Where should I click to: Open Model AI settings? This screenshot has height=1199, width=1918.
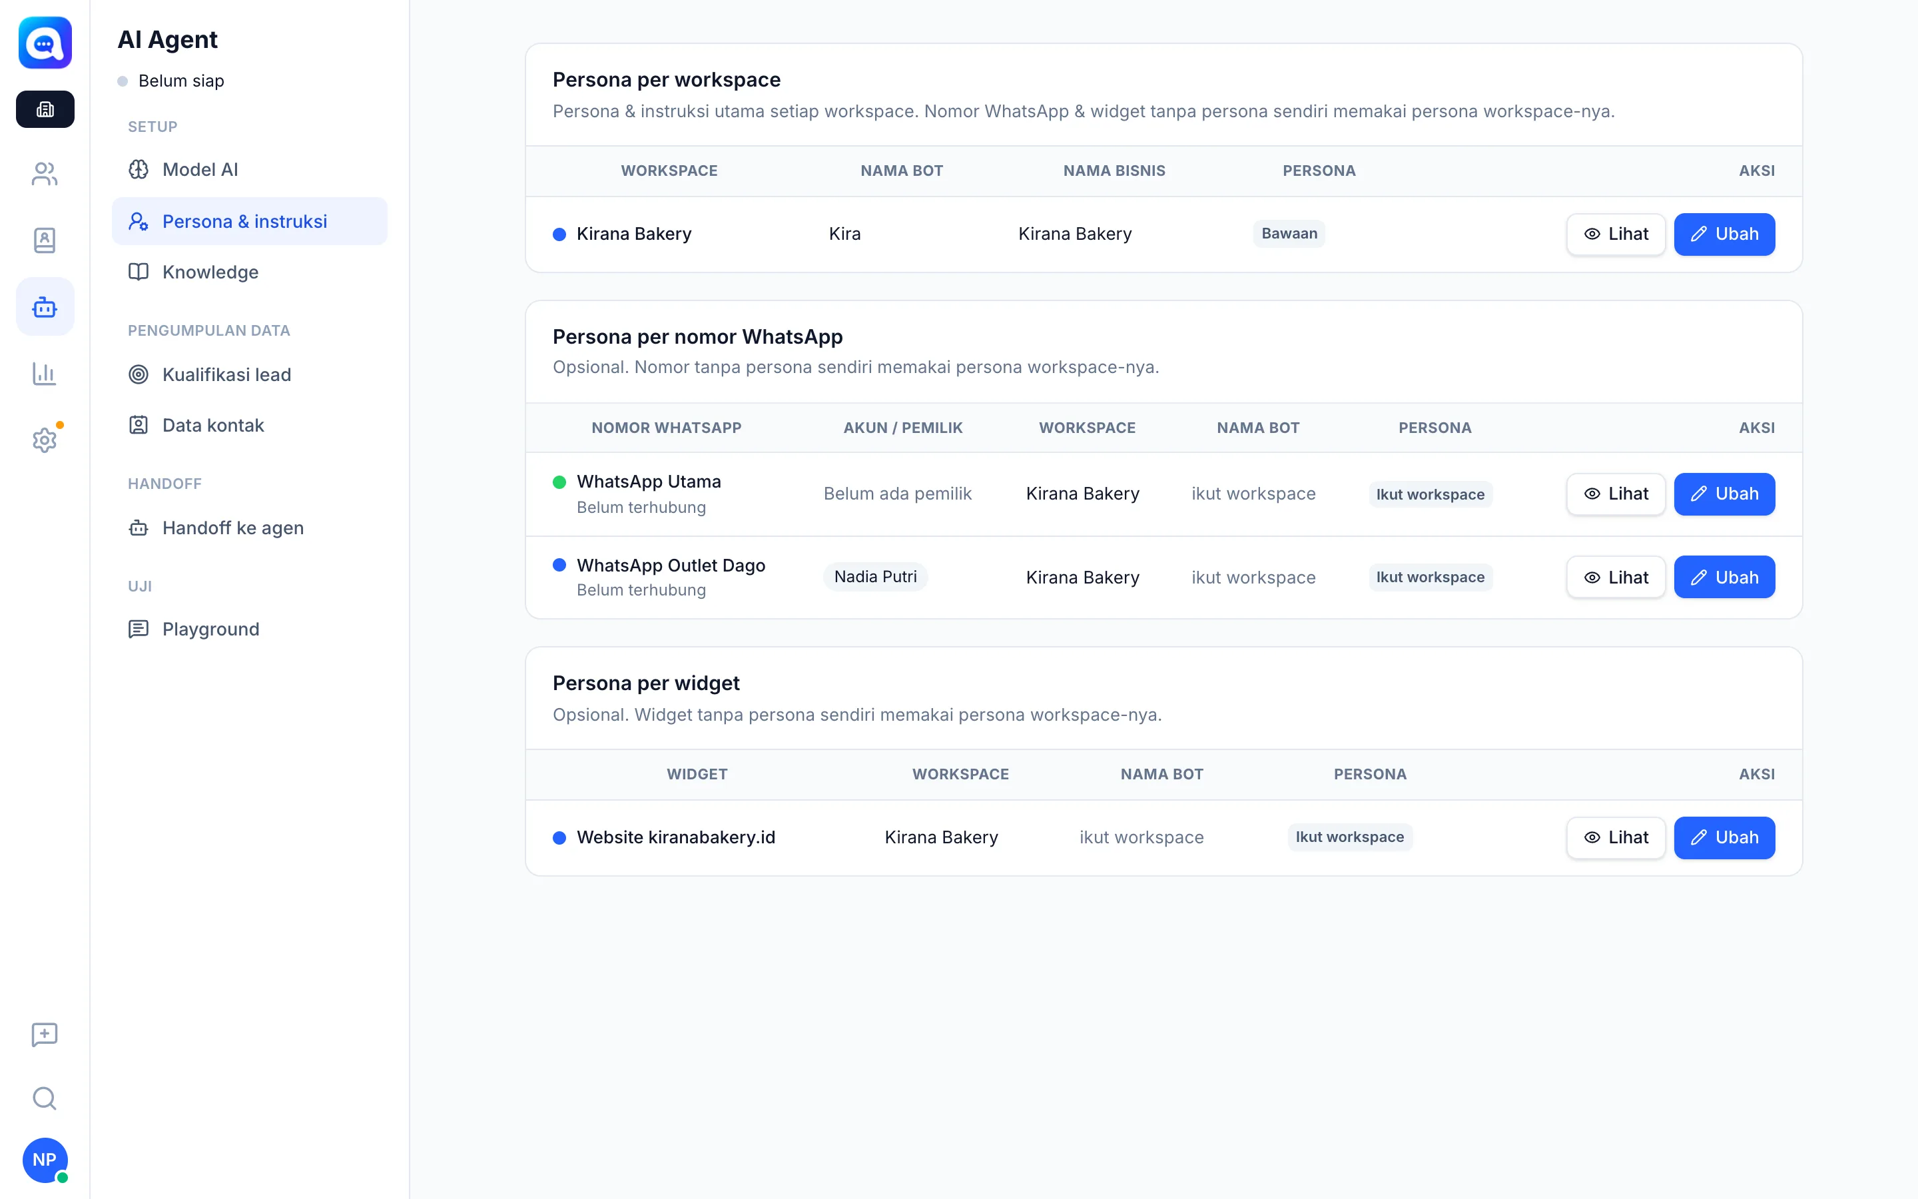click(250, 170)
